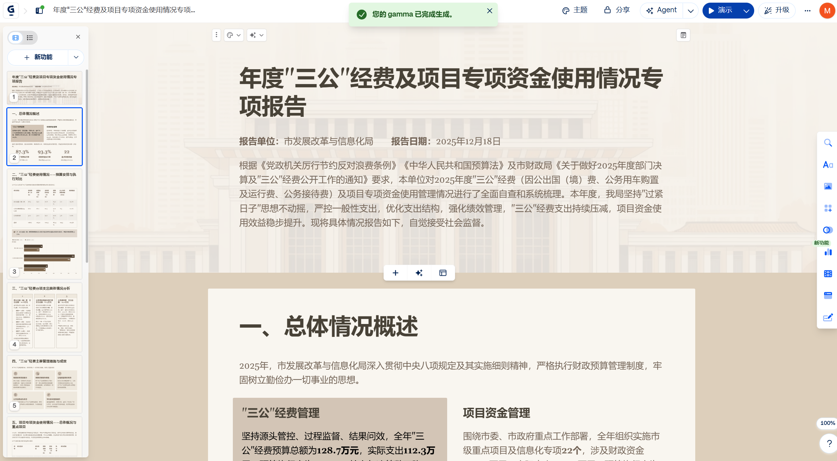Click the AI edit sparkle between cards
837x461 pixels.
(419, 273)
